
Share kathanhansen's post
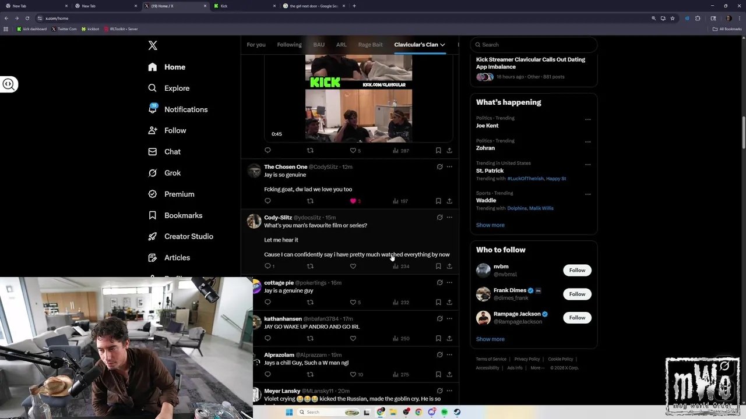pyautogui.click(x=449, y=338)
